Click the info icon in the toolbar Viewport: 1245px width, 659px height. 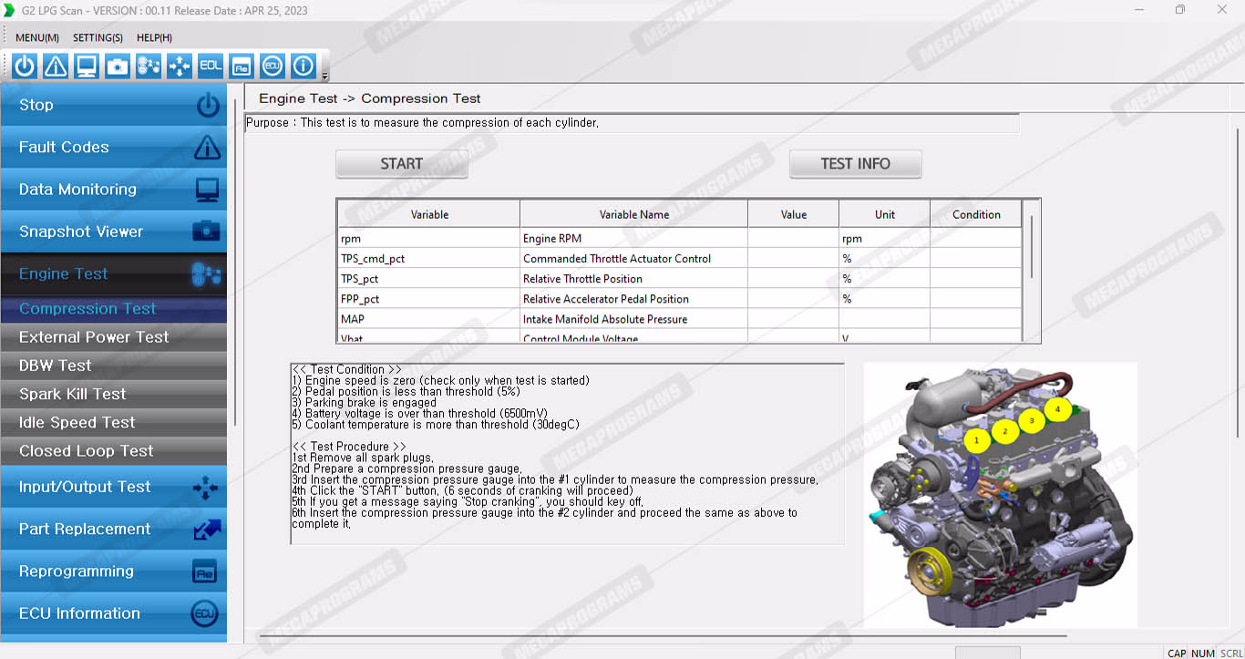pos(304,66)
